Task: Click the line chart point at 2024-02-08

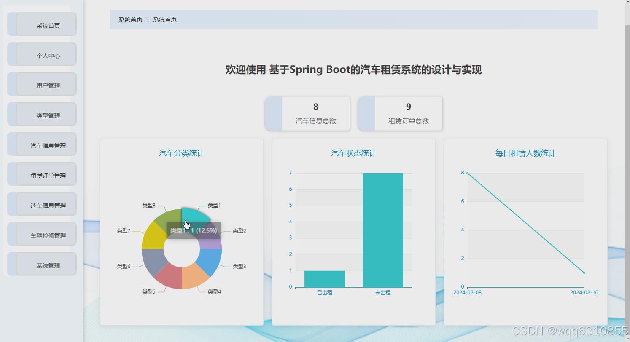Action: pos(468,173)
